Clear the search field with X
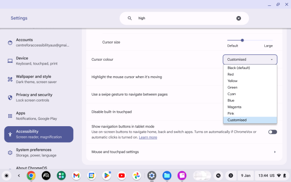Viewport: 291px width, 182px height. click(239, 18)
